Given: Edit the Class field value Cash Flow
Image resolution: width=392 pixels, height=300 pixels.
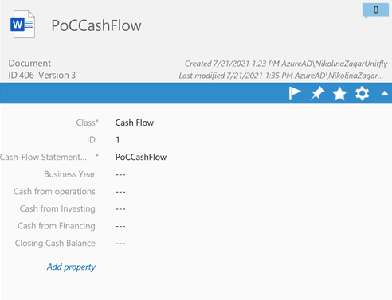Looking at the screenshot, I should coord(135,123).
